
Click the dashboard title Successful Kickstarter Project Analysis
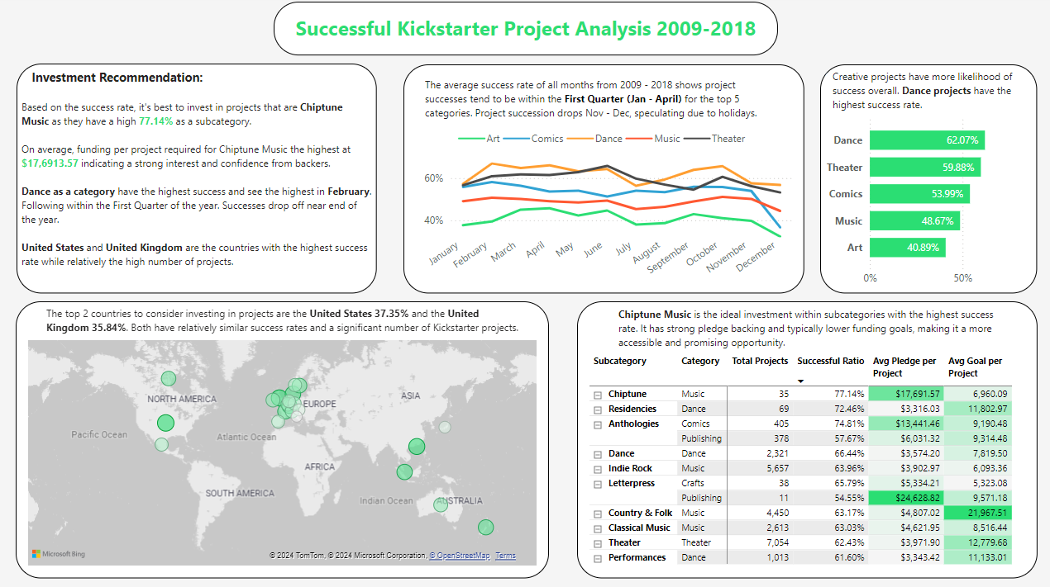[525, 29]
